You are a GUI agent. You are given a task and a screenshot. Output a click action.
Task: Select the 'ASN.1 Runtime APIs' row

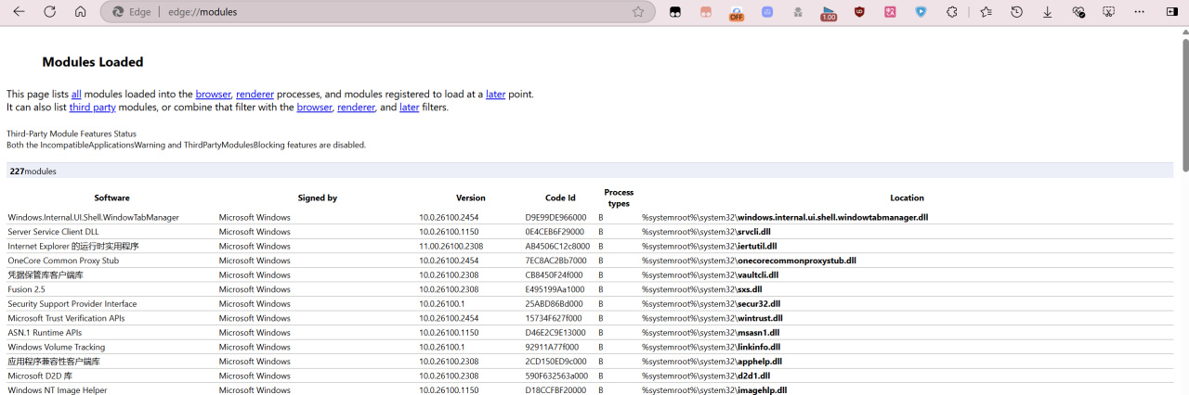point(590,333)
